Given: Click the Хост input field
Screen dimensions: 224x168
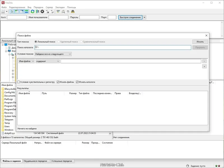Looking at the screenshot, I should pos(17,17).
